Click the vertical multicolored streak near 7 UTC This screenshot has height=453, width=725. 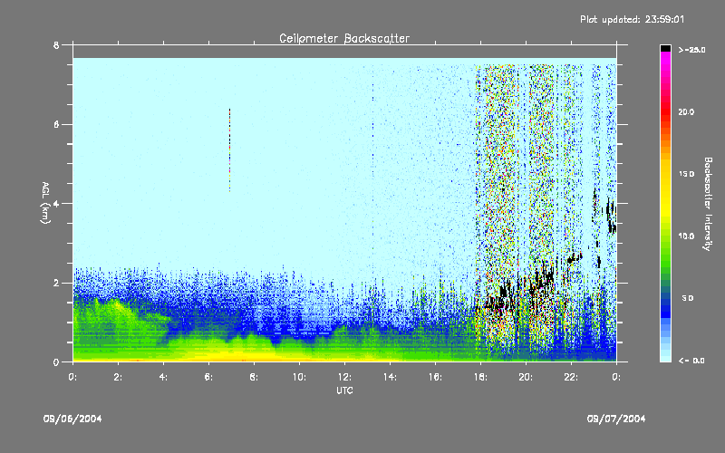pyautogui.click(x=229, y=150)
